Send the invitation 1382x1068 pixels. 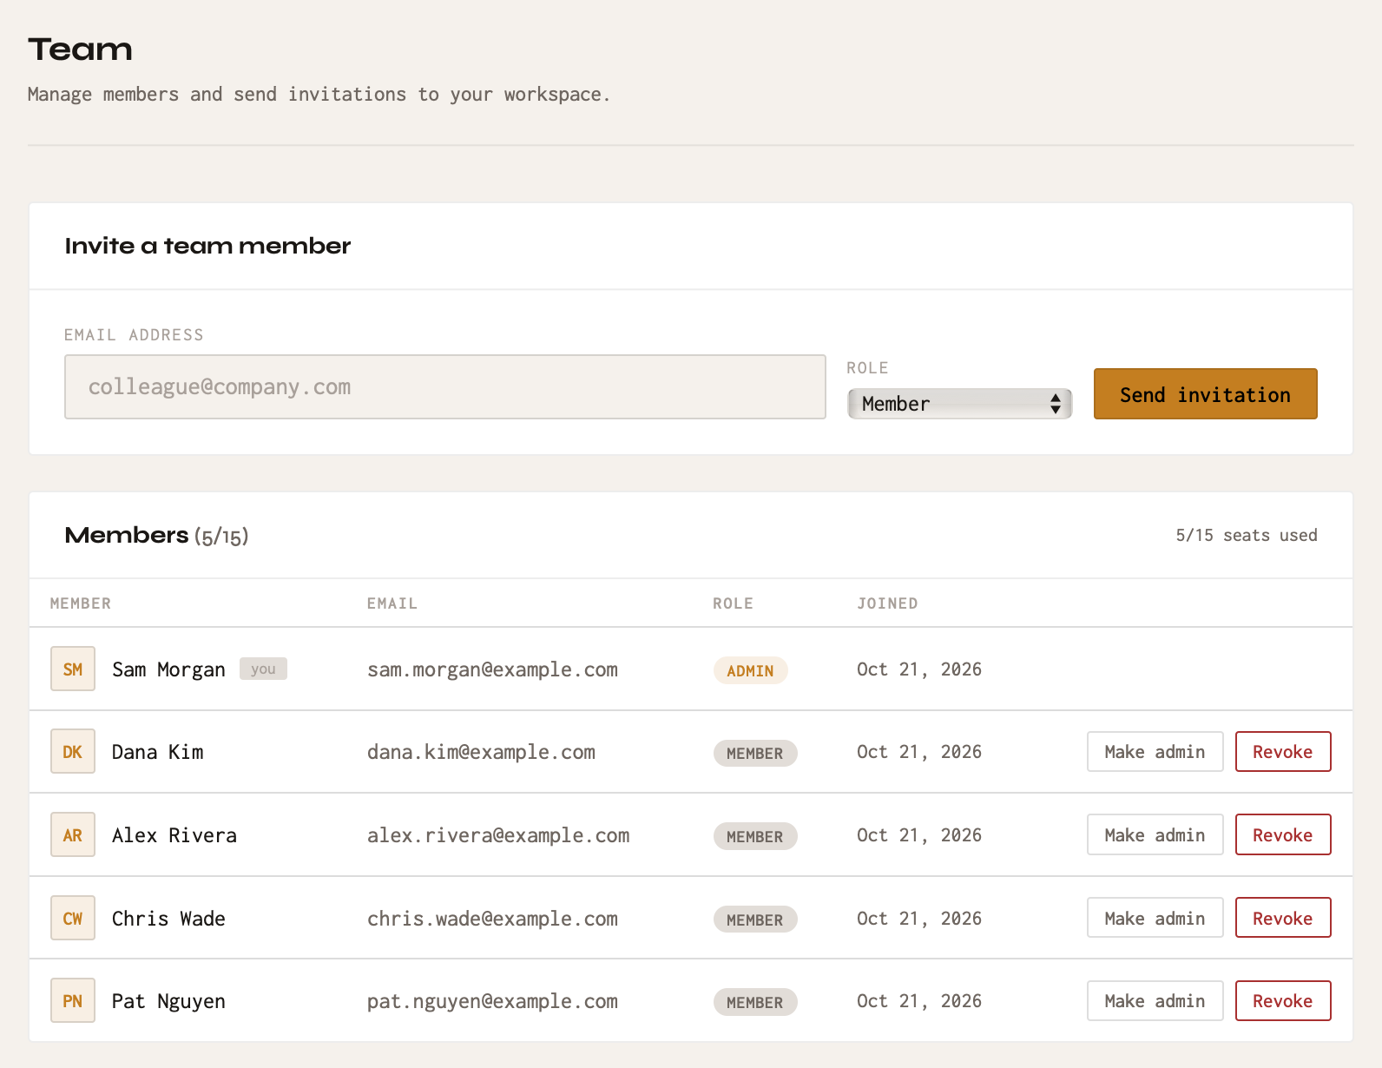[1206, 394]
